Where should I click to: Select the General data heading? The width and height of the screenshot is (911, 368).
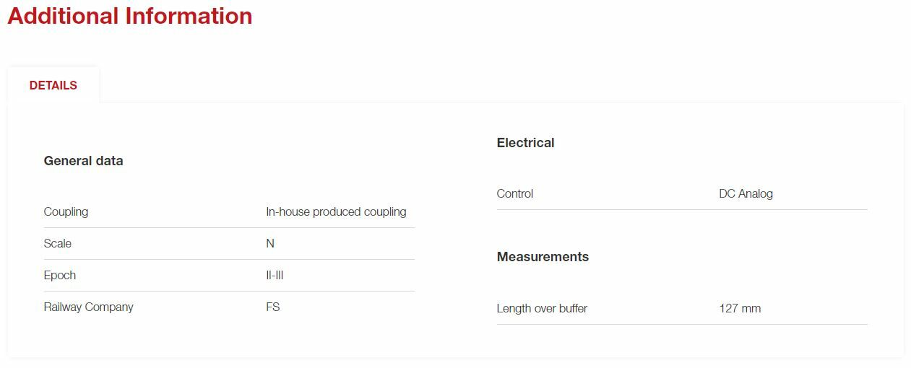click(83, 161)
